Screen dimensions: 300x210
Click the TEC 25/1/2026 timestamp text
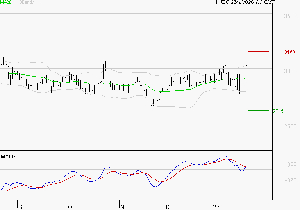[x=244, y=2]
